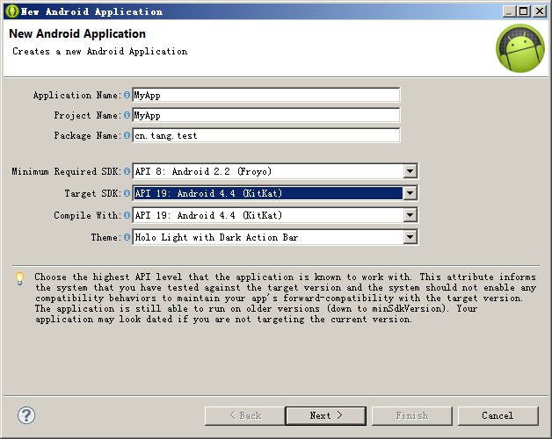Maximize the New Android Application window
Viewport: 552px width, 439px height.
(x=524, y=11)
